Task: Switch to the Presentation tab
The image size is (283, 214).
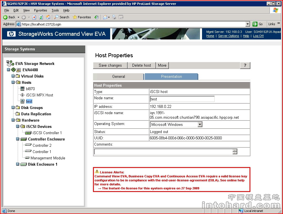Action: click(171, 76)
